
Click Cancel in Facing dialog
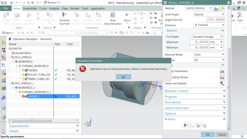222,134
